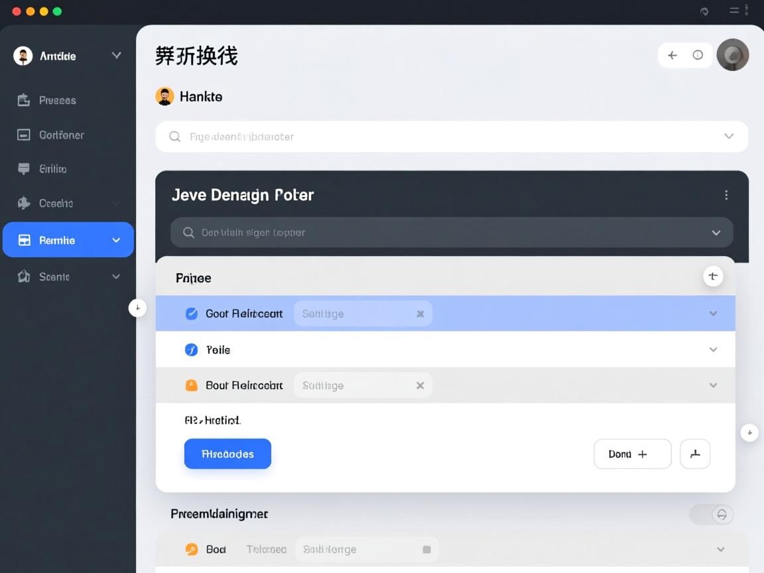Remove the Sotilige tag on Goot Relitceatt
The width and height of the screenshot is (764, 573).
[420, 313]
